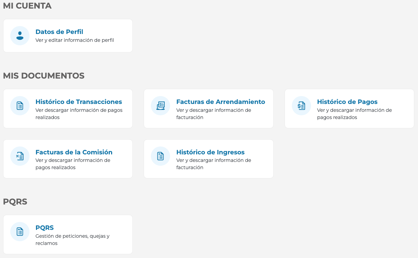The height and width of the screenshot is (258, 418).
Task: Click the 'Ver y editar información de perfil' text
Action: point(74,40)
